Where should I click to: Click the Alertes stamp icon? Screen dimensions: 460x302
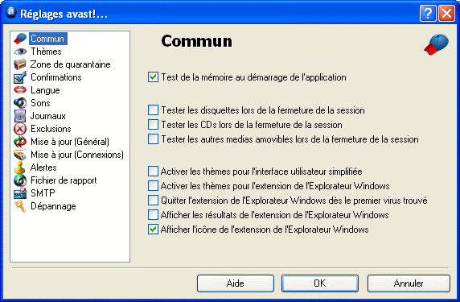click(x=20, y=168)
